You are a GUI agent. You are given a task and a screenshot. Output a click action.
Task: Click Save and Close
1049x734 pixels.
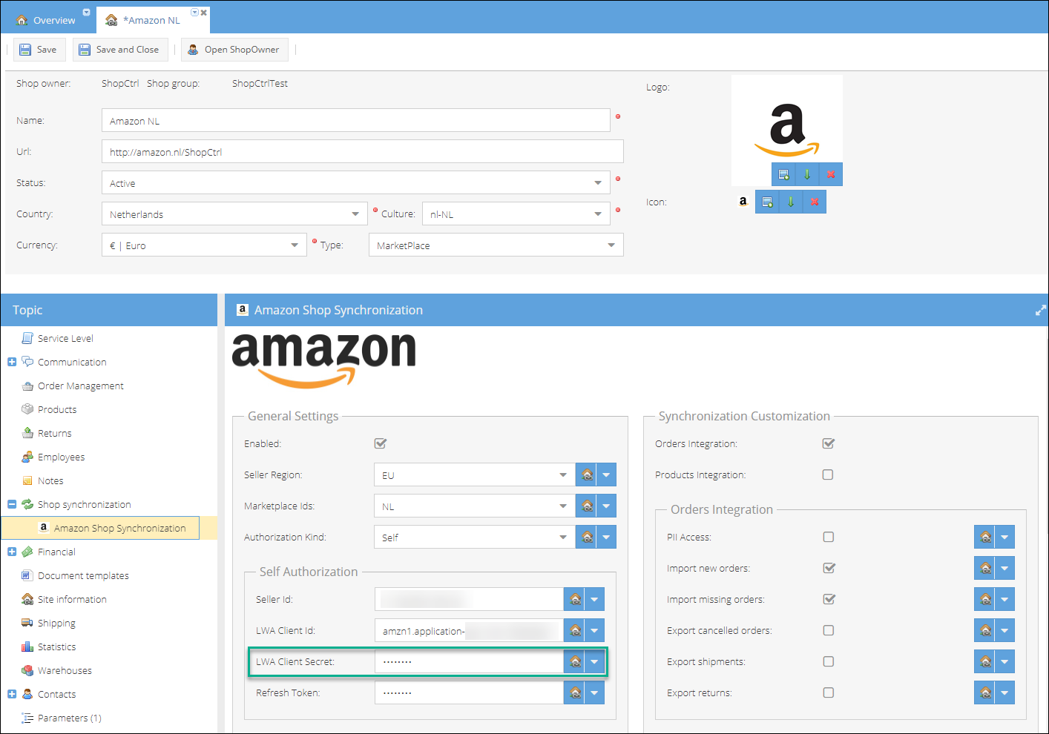click(x=120, y=50)
